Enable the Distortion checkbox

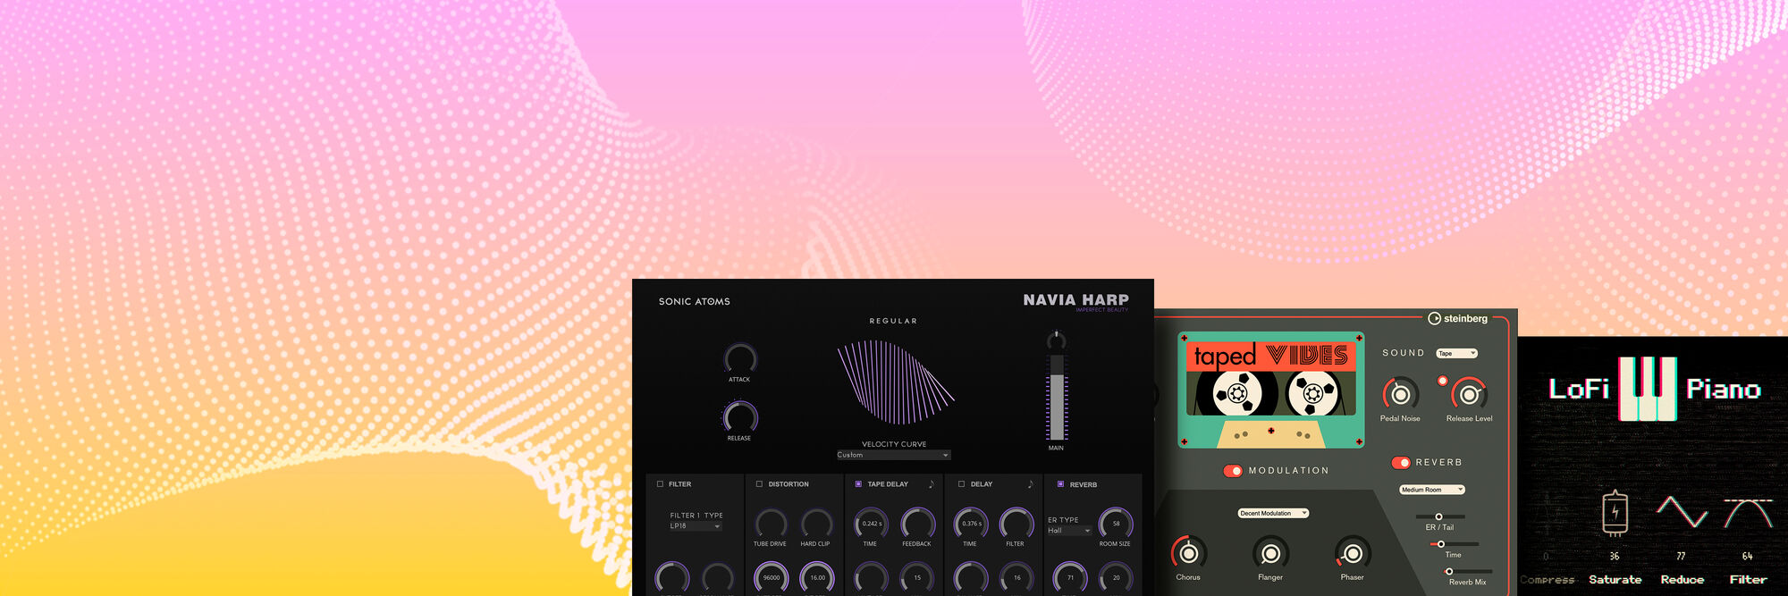760,484
